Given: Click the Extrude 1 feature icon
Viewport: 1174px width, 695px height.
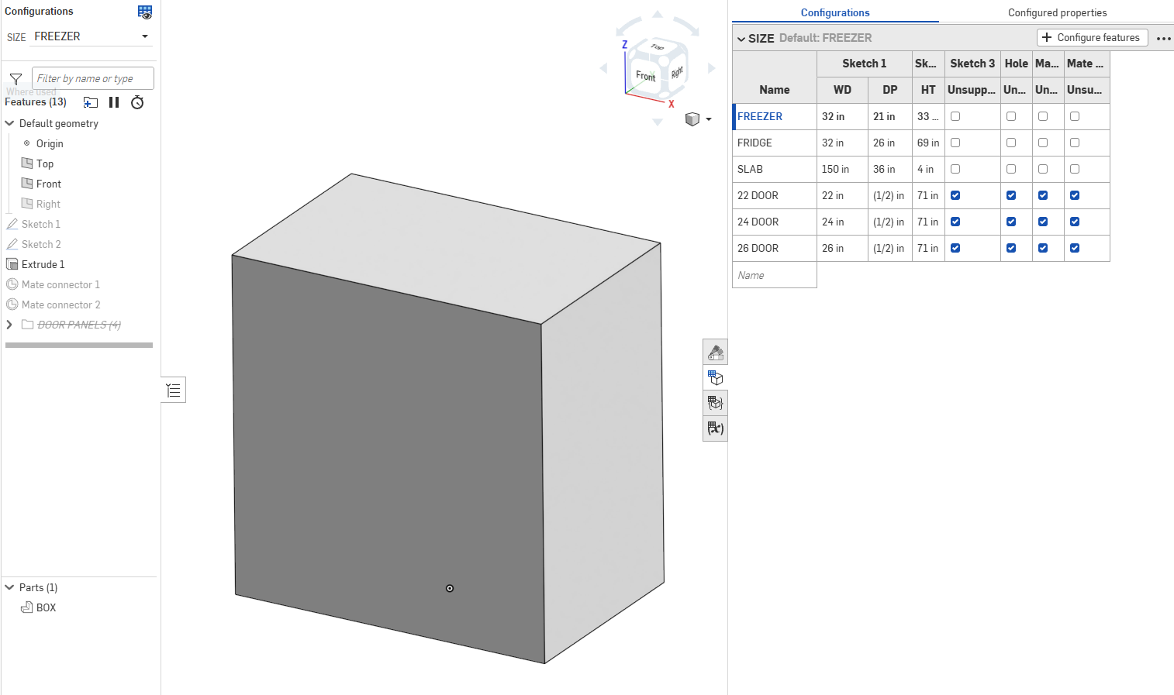Looking at the screenshot, I should tap(12, 264).
